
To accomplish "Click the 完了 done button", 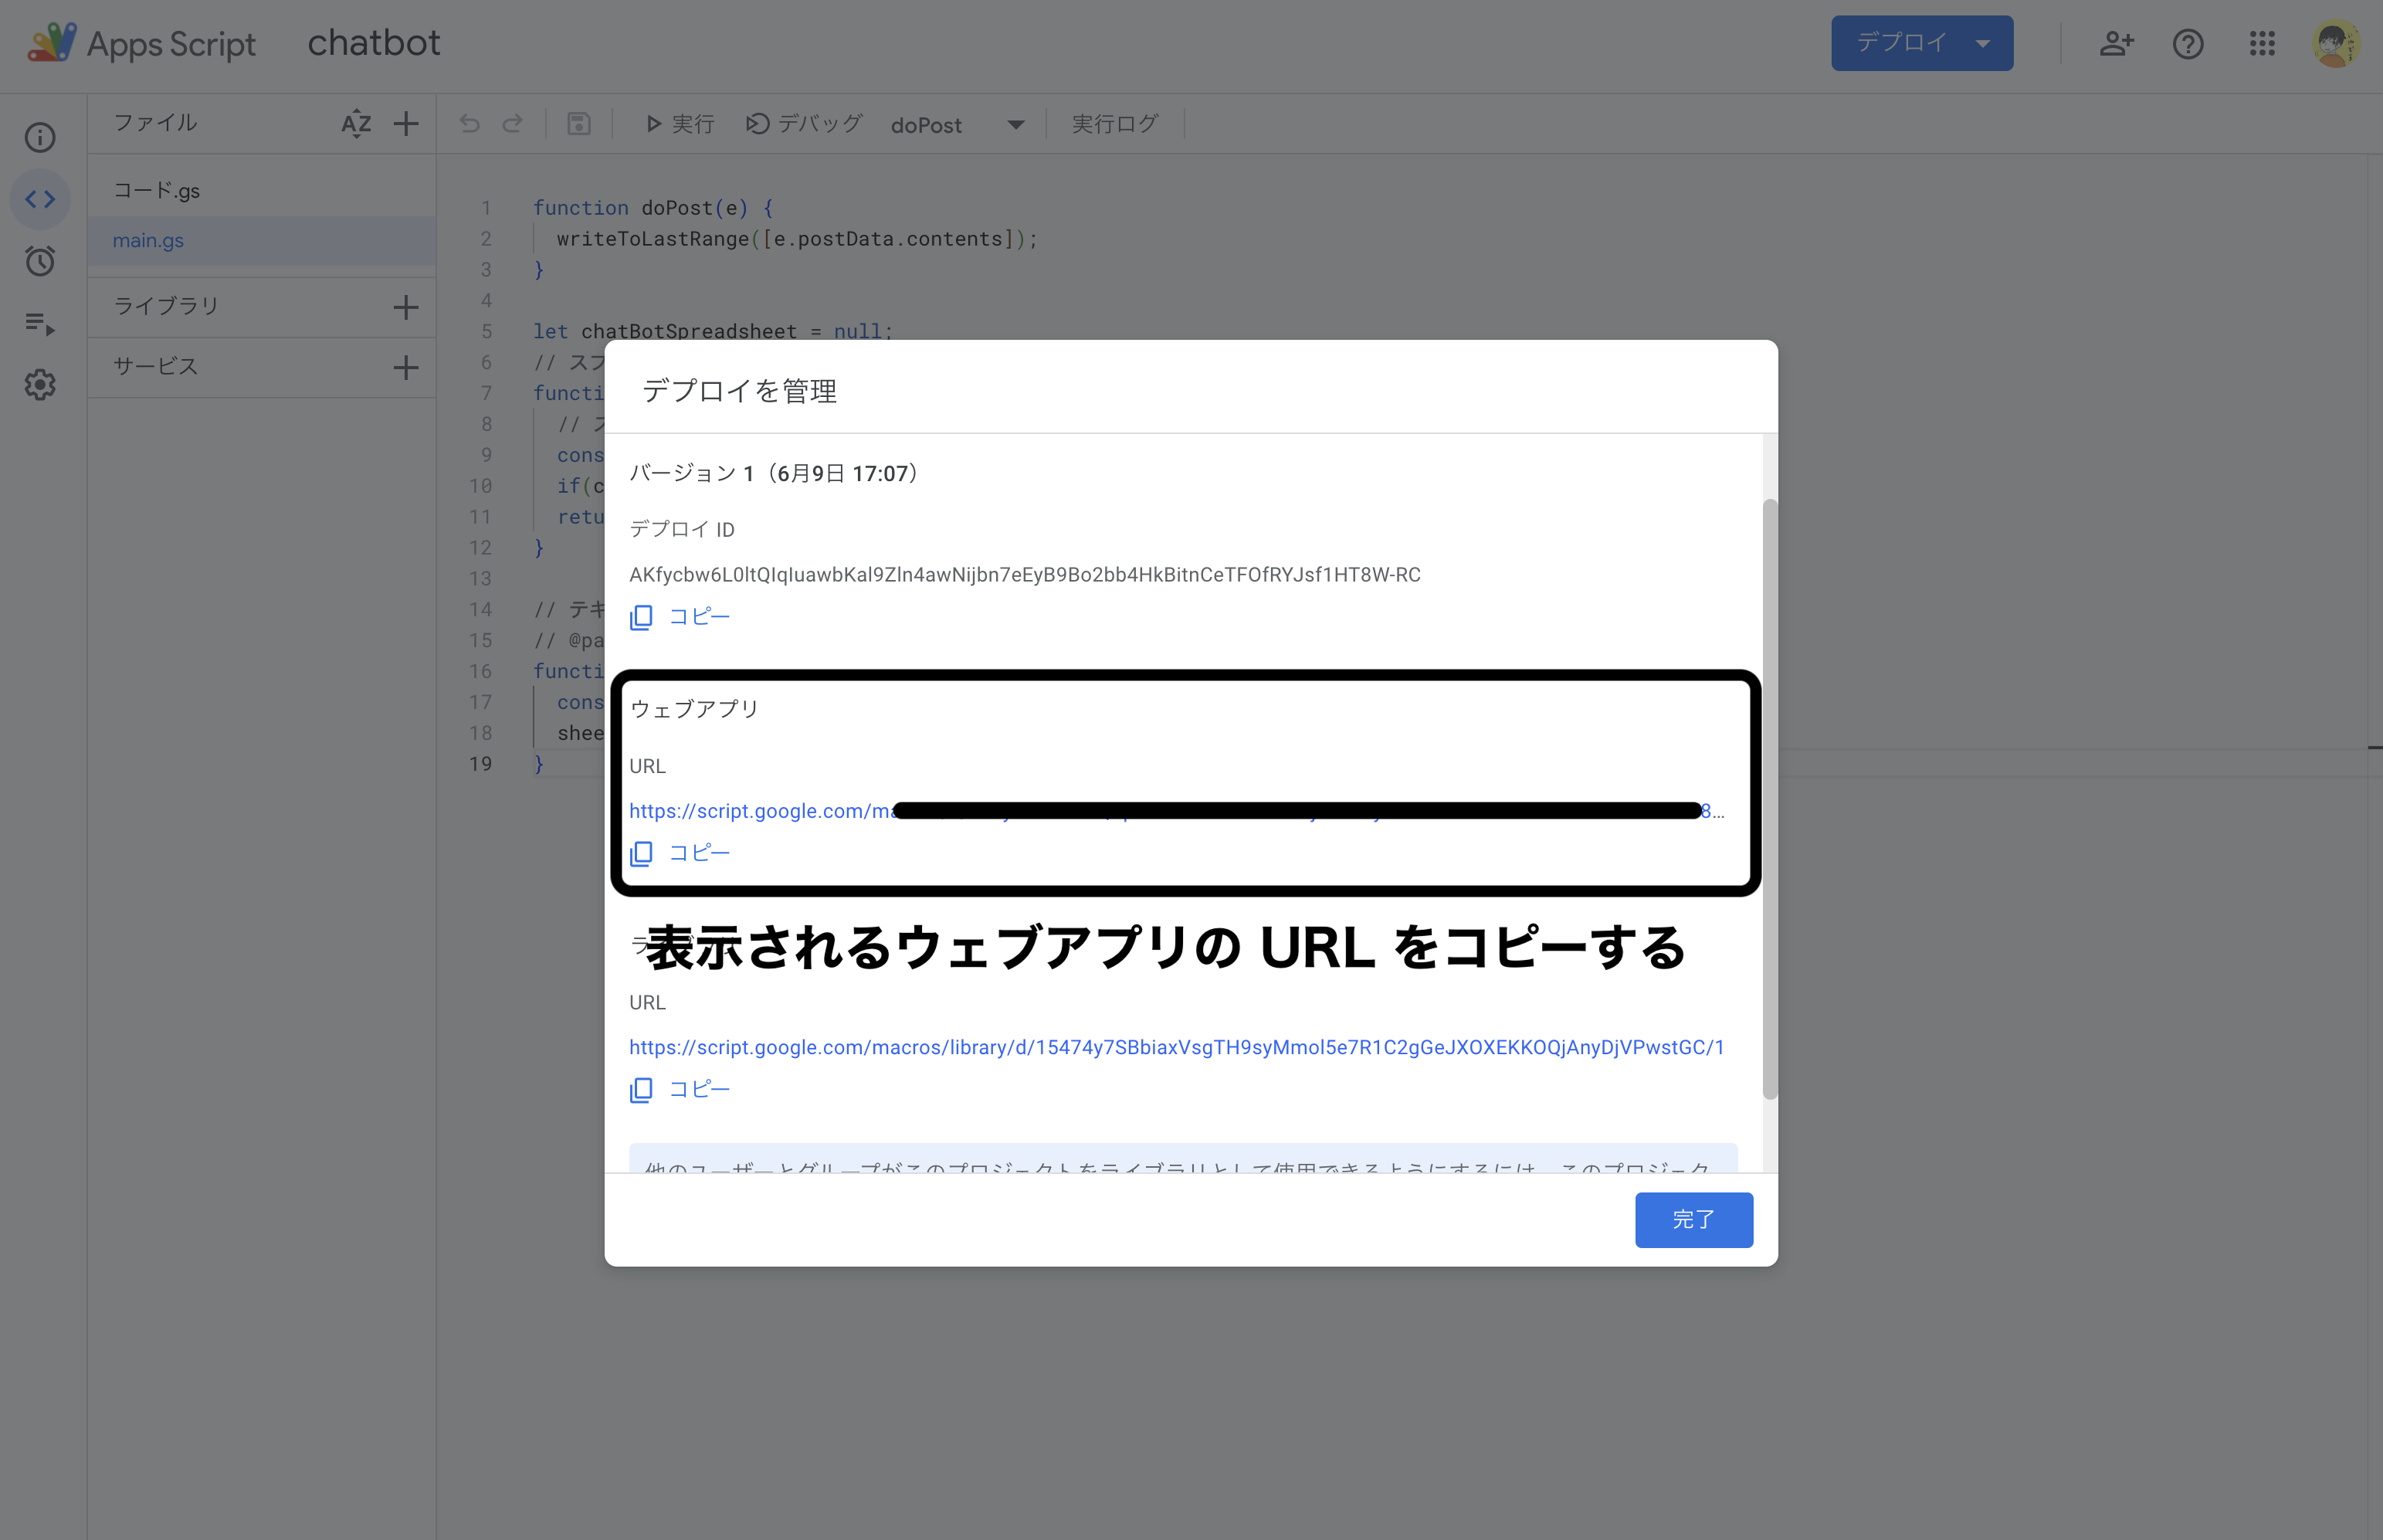I will pos(1693,1219).
